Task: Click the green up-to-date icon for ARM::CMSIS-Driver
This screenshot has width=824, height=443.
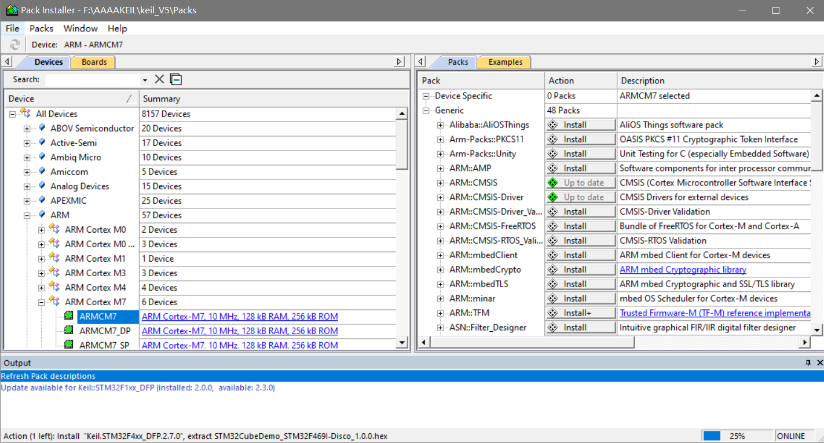Action: [x=552, y=197]
